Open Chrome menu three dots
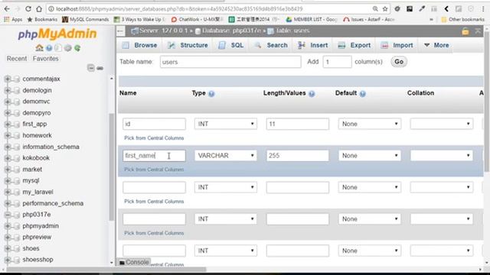Screen dimensions: 490x275 [x=483, y=9]
